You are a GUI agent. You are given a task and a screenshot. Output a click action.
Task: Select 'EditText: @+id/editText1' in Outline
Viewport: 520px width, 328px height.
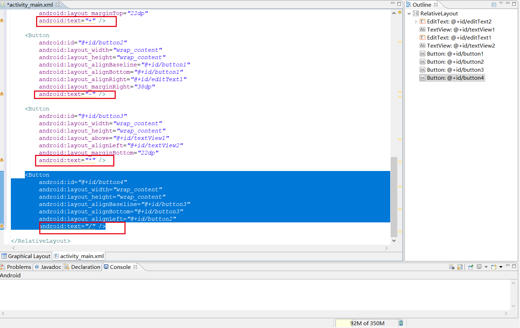point(459,37)
